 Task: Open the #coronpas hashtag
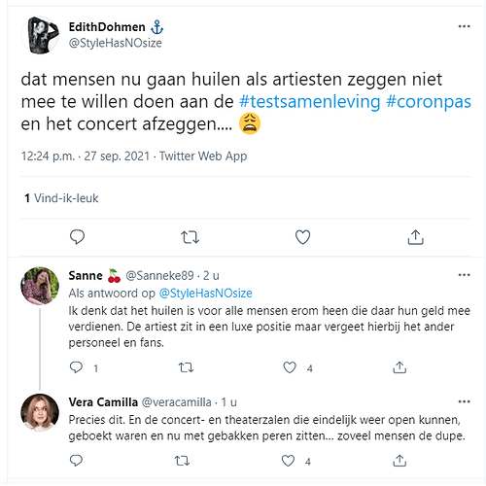pyautogui.click(x=429, y=102)
